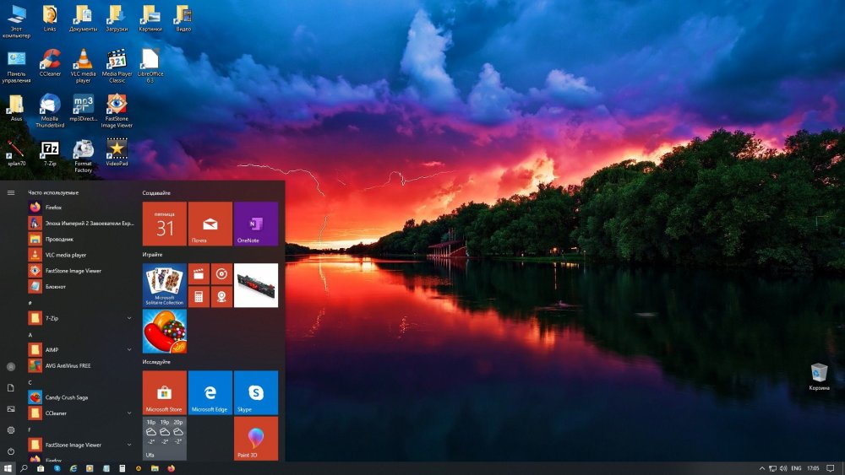The height and width of the screenshot is (475, 845).
Task: Open Блокнот from the Start menu
Action: 81,287
